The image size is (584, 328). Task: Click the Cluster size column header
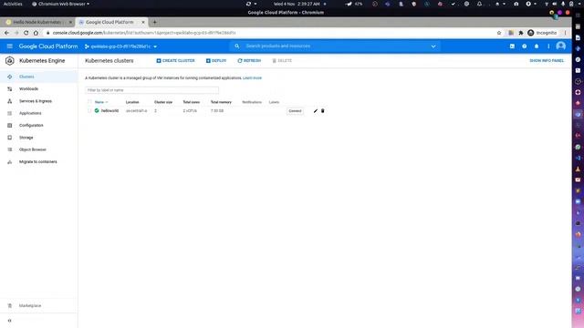(163, 102)
